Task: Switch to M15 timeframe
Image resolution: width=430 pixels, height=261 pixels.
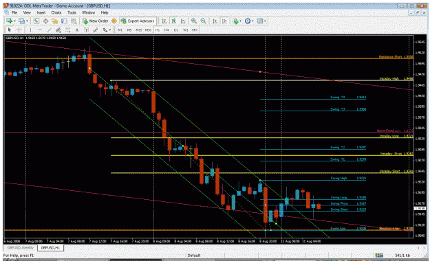Action: click(x=139, y=30)
